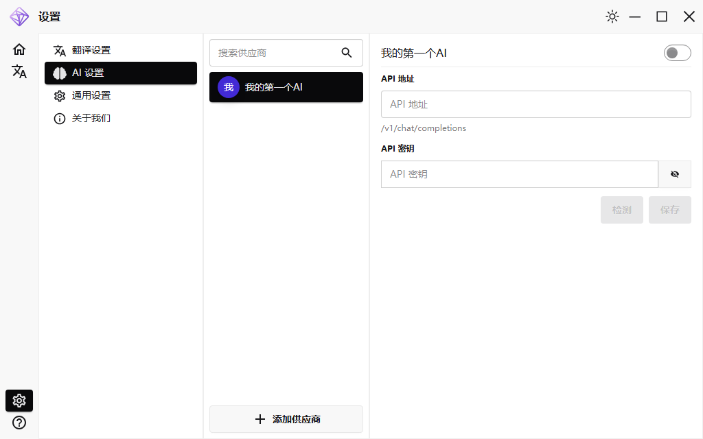Open help with question mark icon
The image size is (703, 439).
pyautogui.click(x=19, y=423)
